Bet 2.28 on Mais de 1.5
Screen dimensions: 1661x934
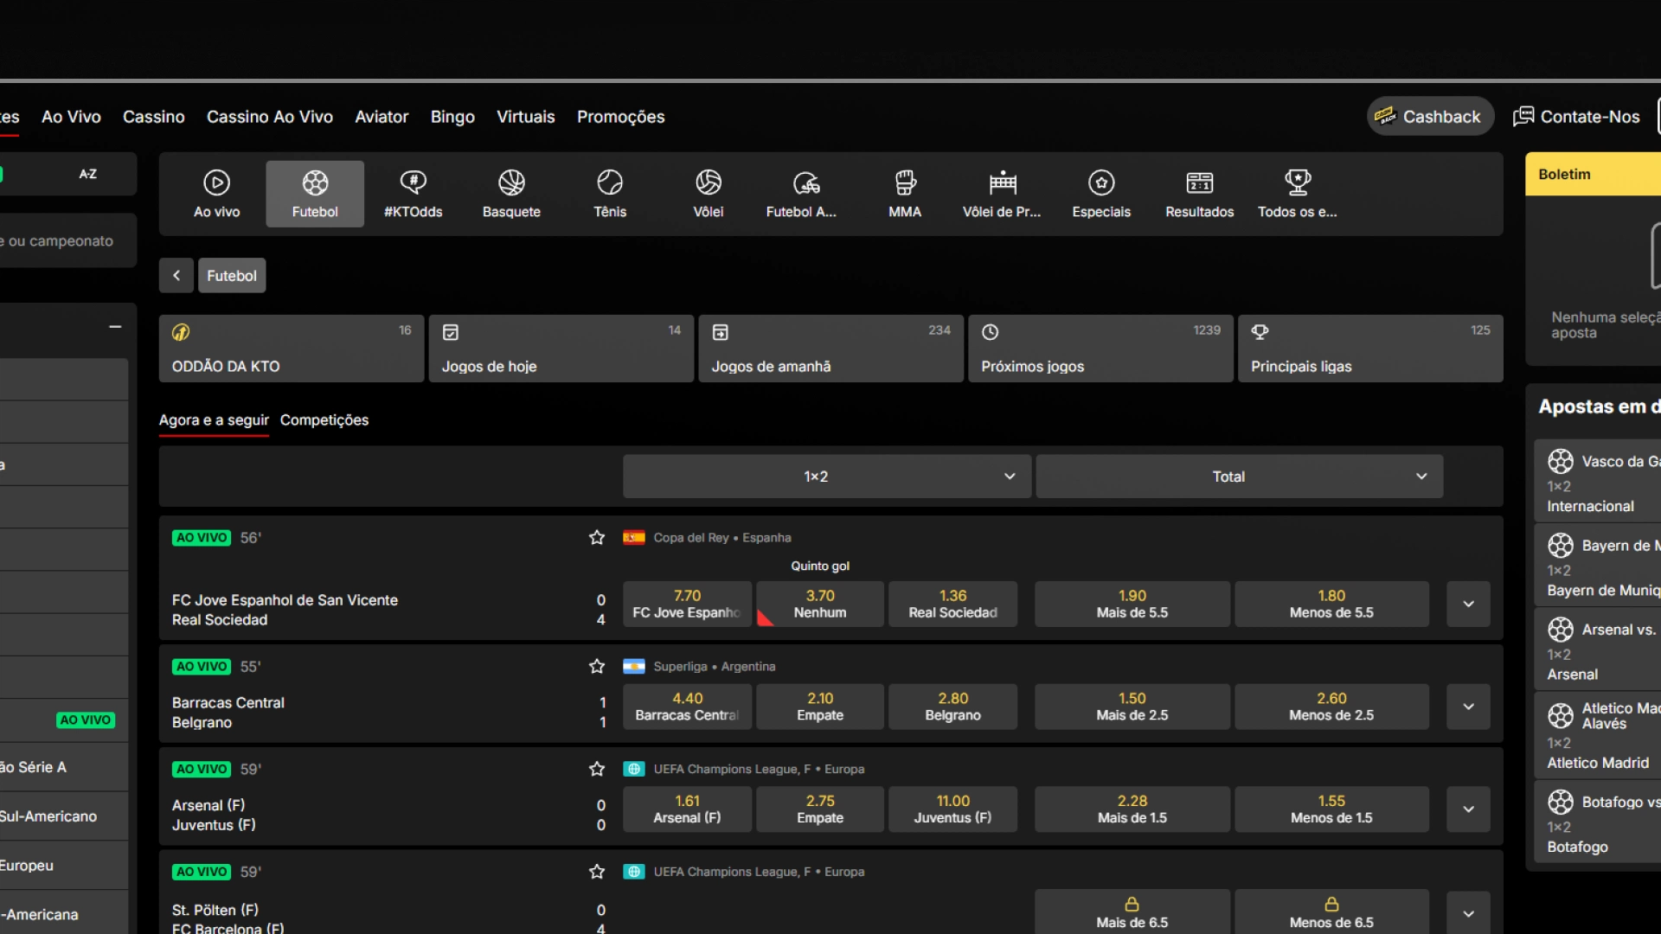1132,809
